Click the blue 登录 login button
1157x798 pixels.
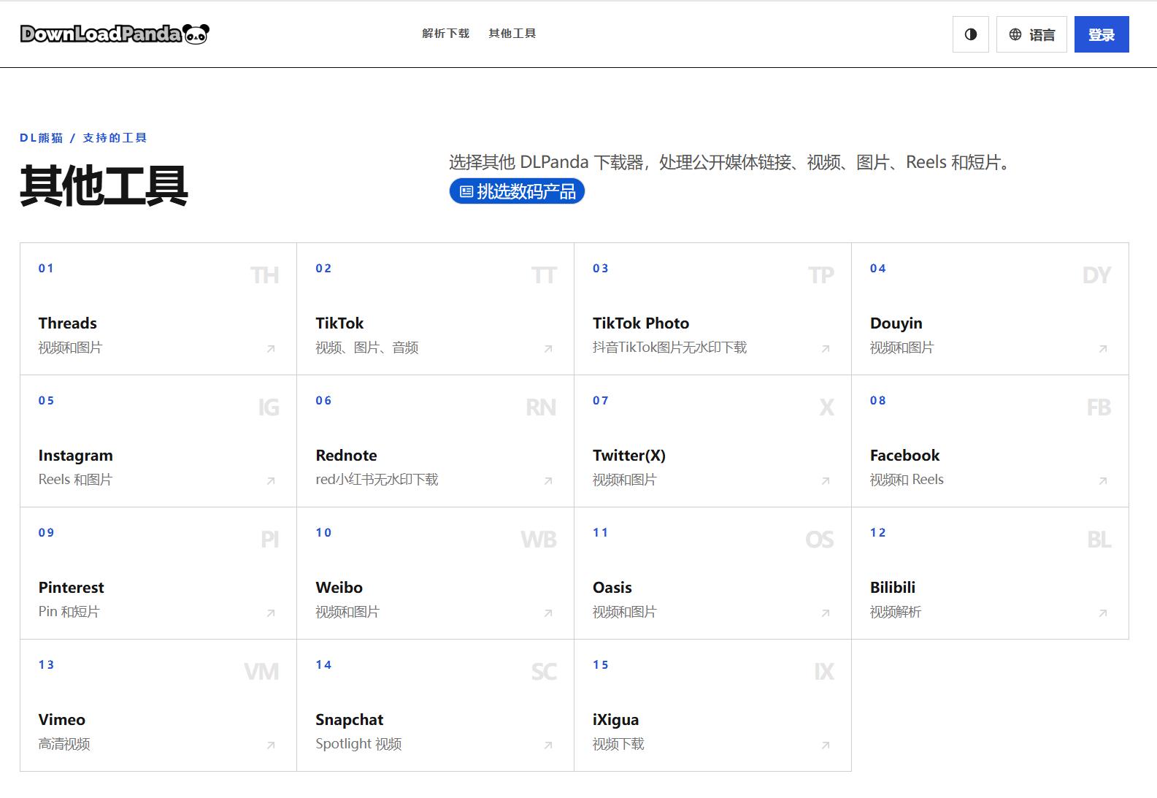point(1102,34)
